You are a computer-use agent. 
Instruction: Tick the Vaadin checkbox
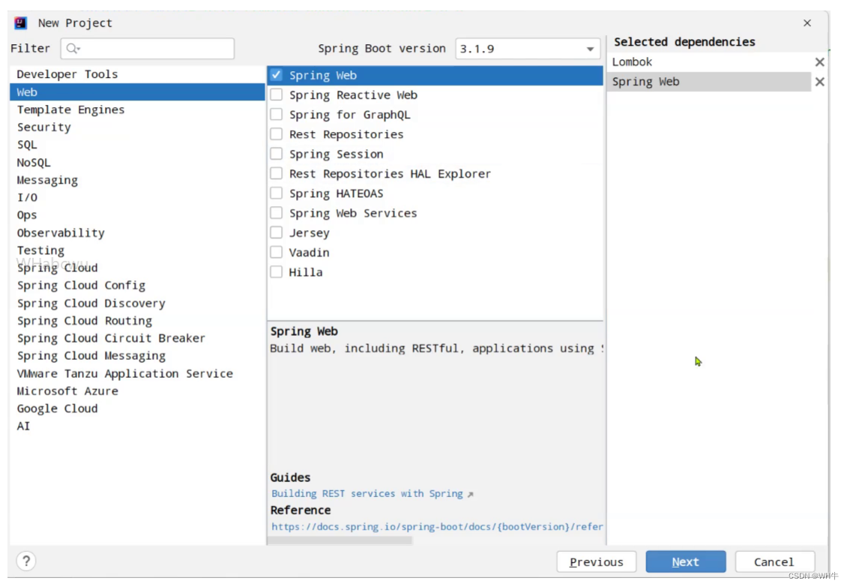[x=277, y=252]
